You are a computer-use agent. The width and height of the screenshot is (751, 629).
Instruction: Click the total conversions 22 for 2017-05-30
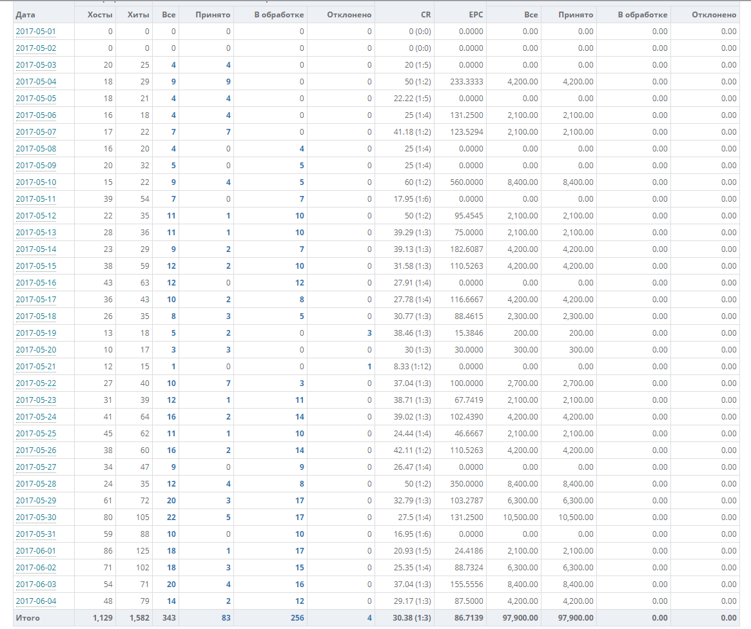click(171, 518)
